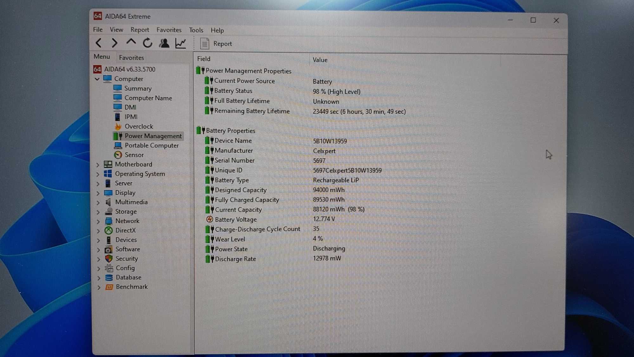Select the AIDA64 v6.33.5700 root item
Viewport: 634px width, 357px height.
[x=125, y=69]
